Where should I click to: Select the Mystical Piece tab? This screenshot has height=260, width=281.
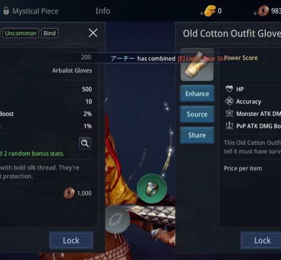(x=35, y=11)
